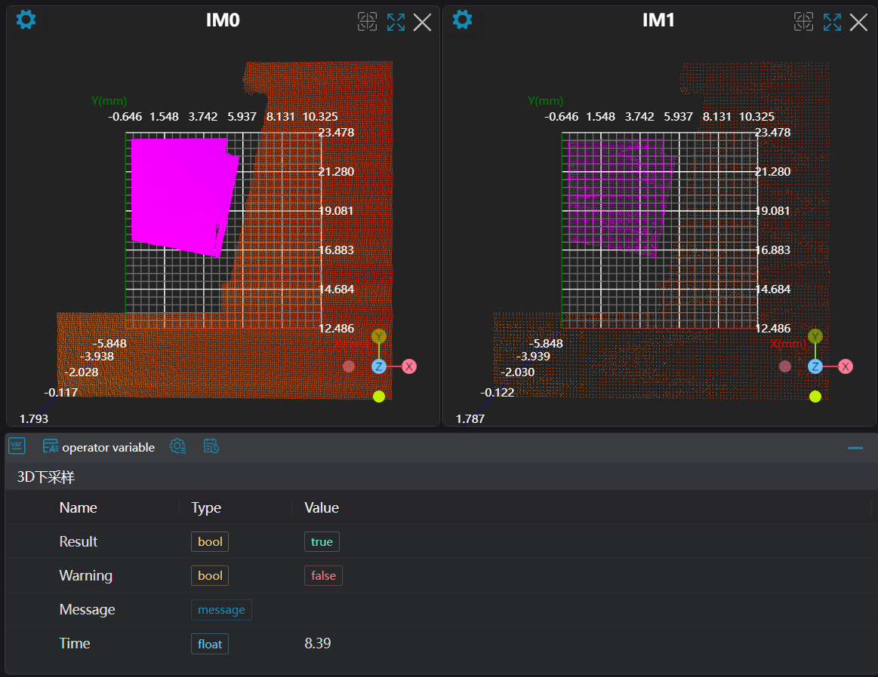Collapse the operator variable panel

pyautogui.click(x=855, y=447)
